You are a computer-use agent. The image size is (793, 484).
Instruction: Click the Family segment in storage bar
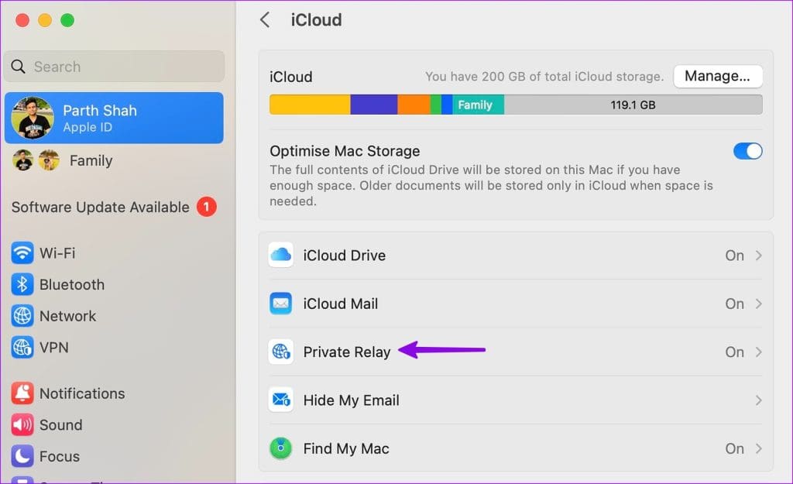coord(475,105)
